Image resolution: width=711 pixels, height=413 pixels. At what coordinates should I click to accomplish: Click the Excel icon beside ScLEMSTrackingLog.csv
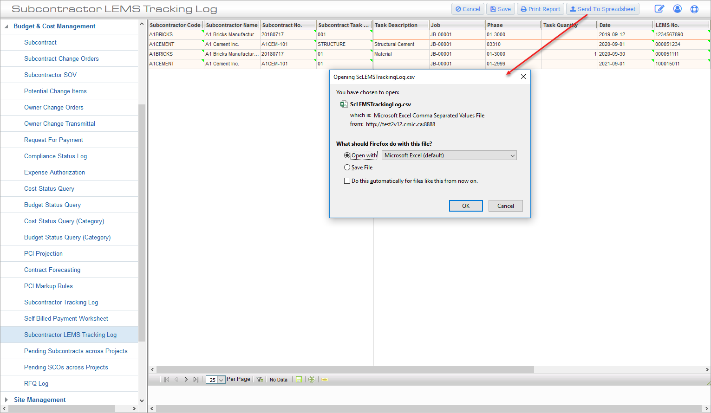tap(344, 104)
